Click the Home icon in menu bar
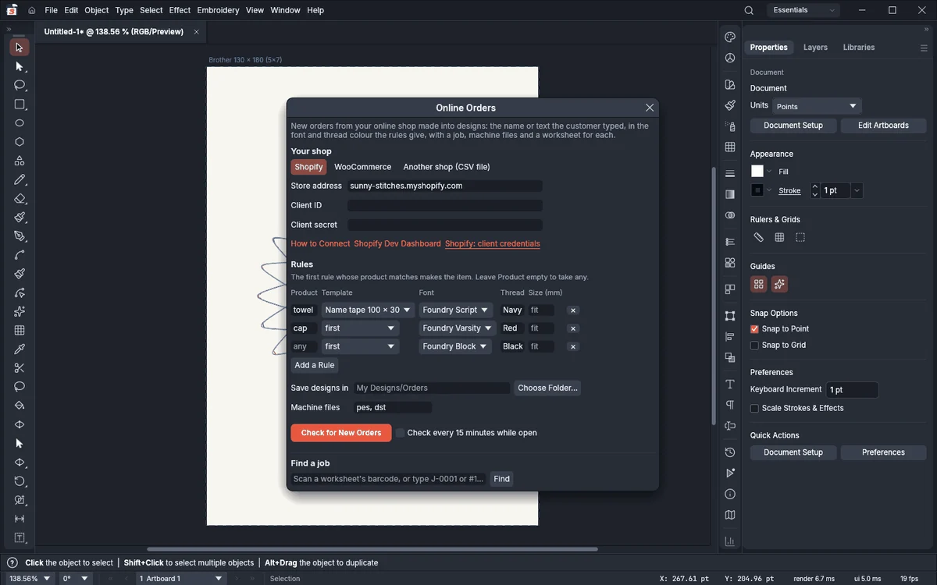 tap(32, 10)
